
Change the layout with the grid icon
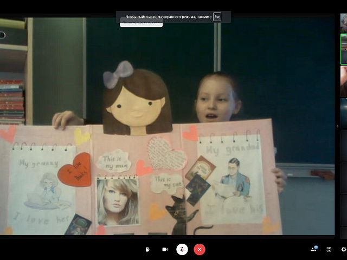point(329,249)
